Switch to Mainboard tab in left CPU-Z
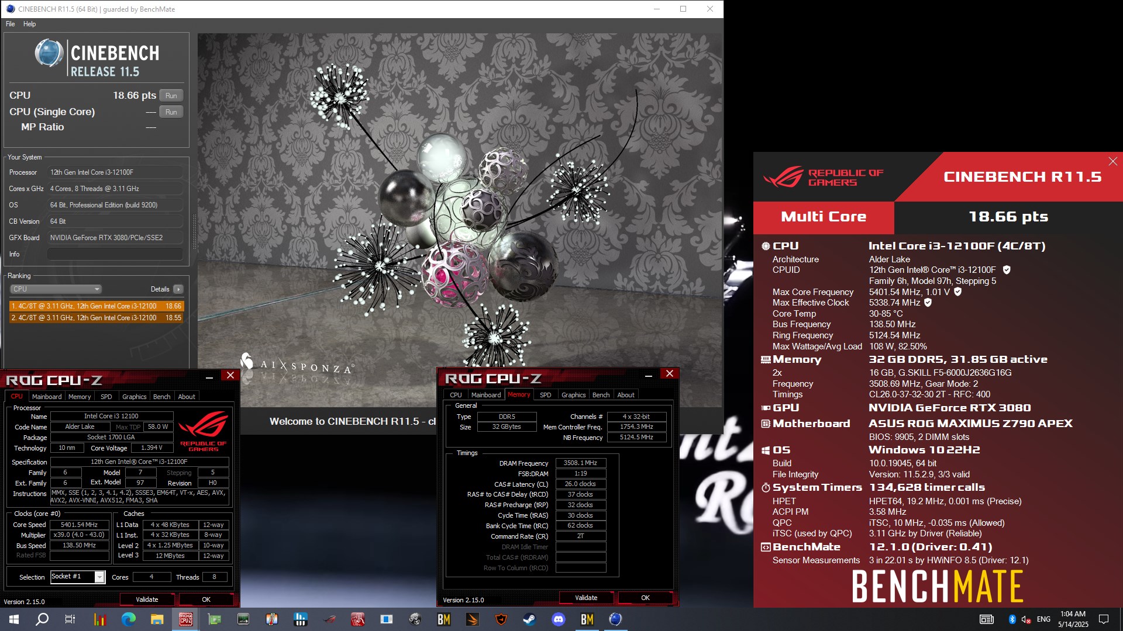1123x631 pixels. coord(47,397)
